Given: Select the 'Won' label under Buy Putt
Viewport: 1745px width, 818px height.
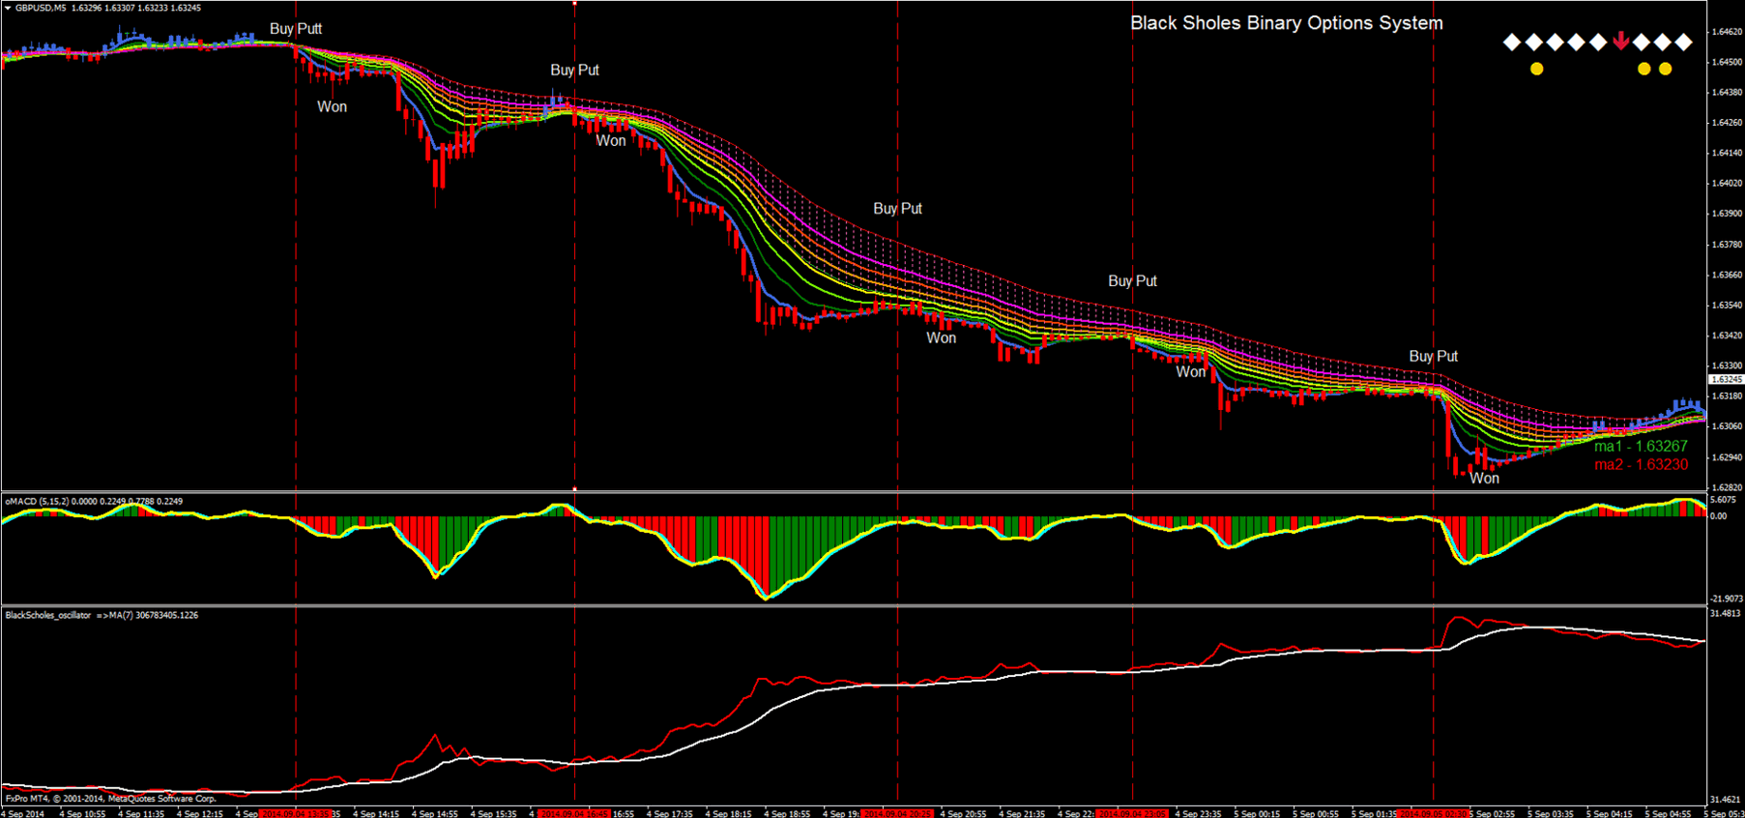Looking at the screenshot, I should coord(332,106).
